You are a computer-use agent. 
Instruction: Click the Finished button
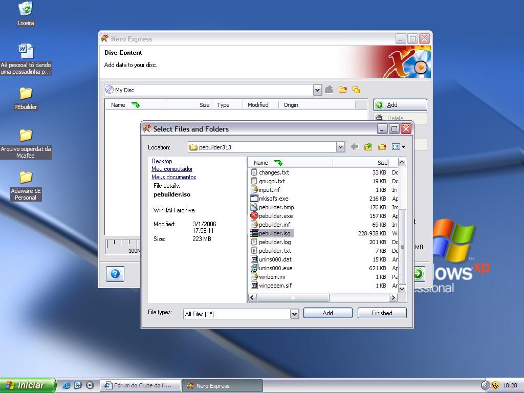pyautogui.click(x=382, y=313)
